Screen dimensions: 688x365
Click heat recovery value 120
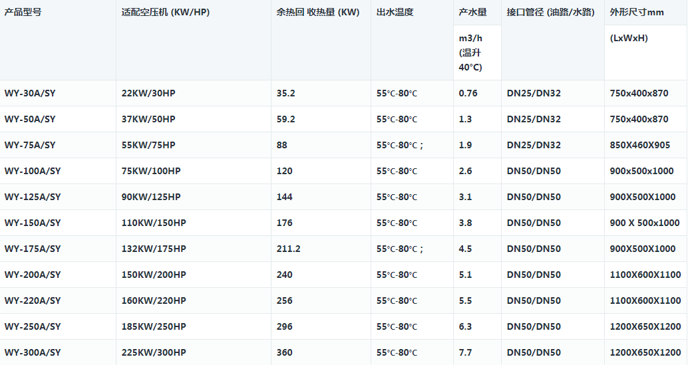coord(284,171)
